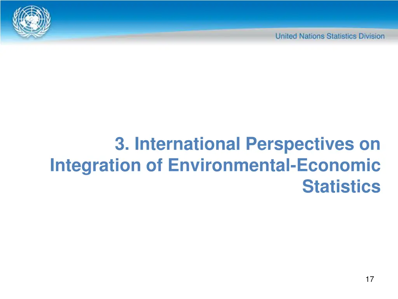Image resolution: width=398 pixels, height=299 pixels.
Task: Click the heading '3. International Perspectives on'
Action: click(247, 144)
